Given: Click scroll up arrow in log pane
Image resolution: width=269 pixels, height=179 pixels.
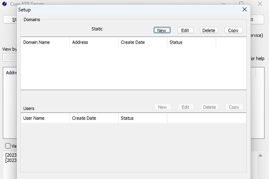Looking at the screenshot, I should tap(260, 155).
